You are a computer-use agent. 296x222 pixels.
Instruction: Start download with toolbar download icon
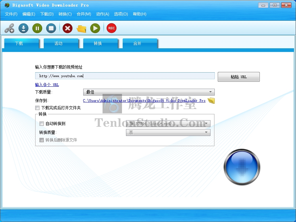23,28
